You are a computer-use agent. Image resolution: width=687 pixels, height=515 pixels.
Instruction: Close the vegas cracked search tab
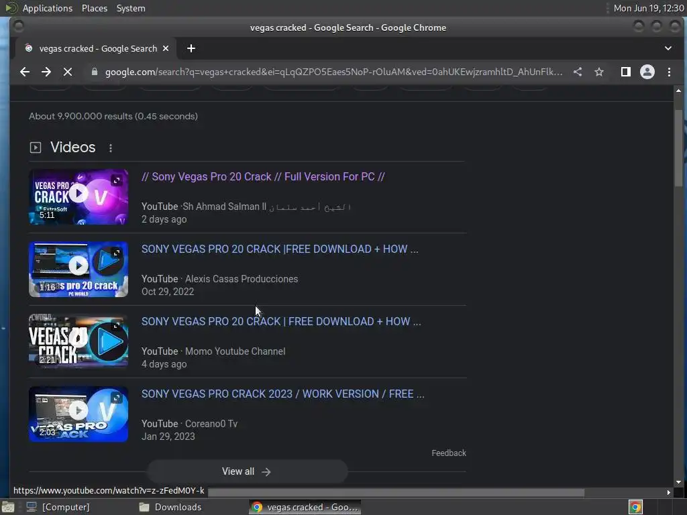[166, 48]
